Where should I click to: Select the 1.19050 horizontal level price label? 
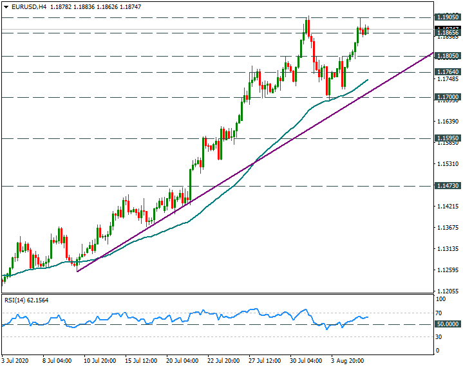tap(447, 17)
